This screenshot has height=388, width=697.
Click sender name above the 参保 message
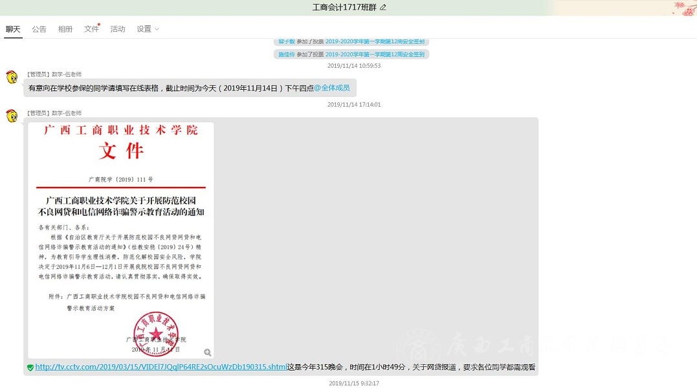(54, 74)
